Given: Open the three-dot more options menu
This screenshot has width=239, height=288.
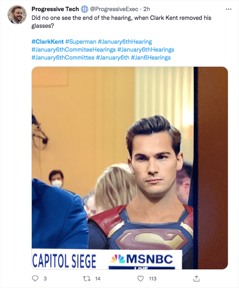Looking at the screenshot, I should 228,9.
